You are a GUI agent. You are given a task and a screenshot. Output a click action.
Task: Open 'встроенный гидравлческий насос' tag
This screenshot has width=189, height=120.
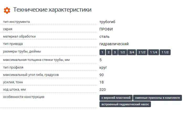125,105
